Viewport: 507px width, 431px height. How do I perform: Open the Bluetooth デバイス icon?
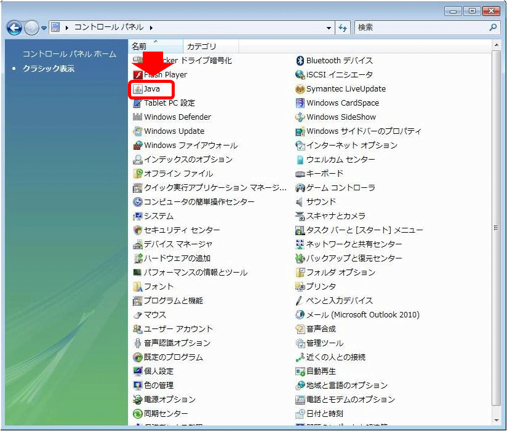pos(300,61)
